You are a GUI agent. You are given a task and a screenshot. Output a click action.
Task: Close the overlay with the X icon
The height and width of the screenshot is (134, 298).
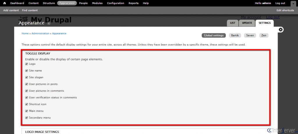281,30
